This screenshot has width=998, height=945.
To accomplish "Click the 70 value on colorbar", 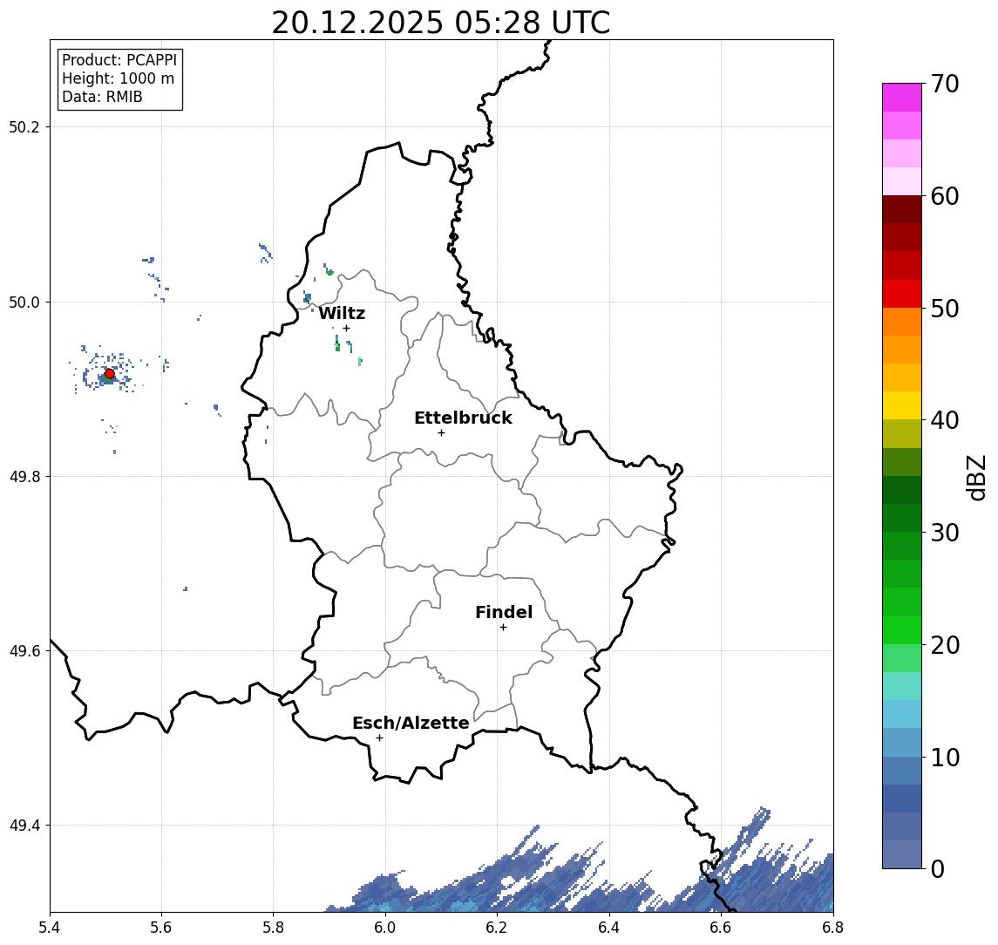I will coord(945,84).
